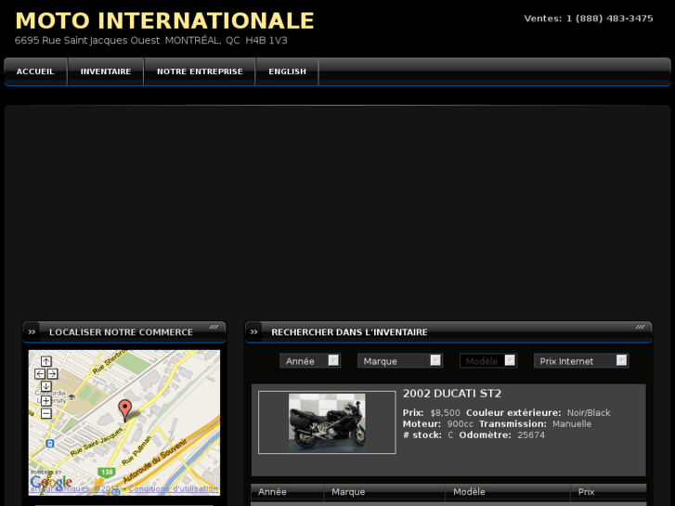The image size is (675, 506).
Task: Click the highway 138 shield on map
Action: (106, 472)
